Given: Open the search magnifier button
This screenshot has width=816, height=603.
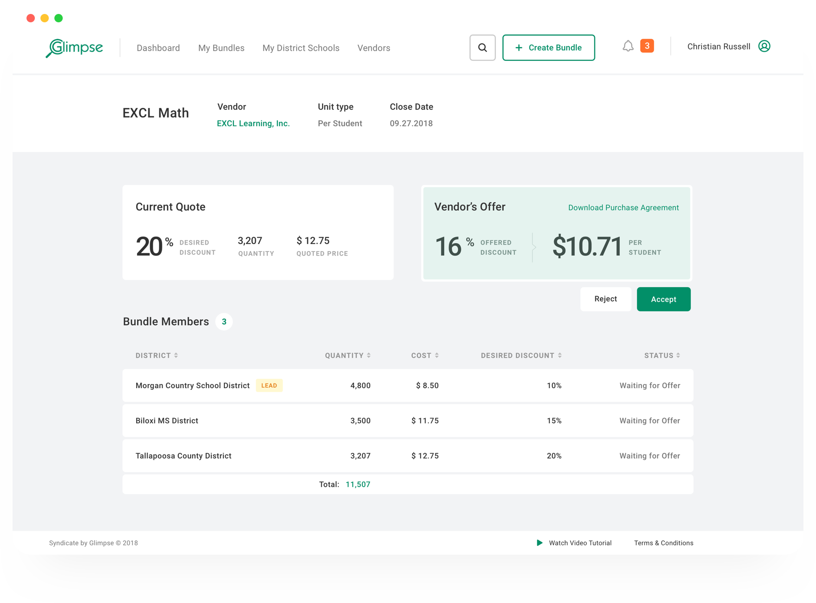Looking at the screenshot, I should pyautogui.click(x=482, y=47).
